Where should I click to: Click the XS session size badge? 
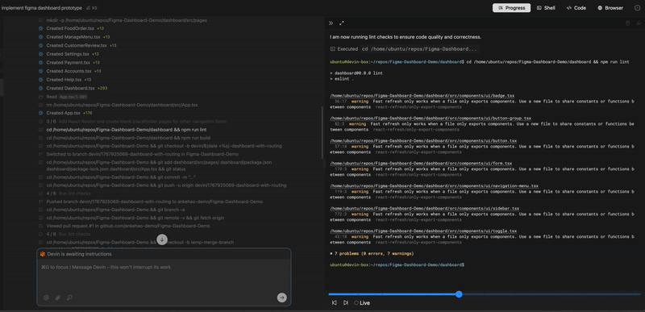(x=92, y=8)
